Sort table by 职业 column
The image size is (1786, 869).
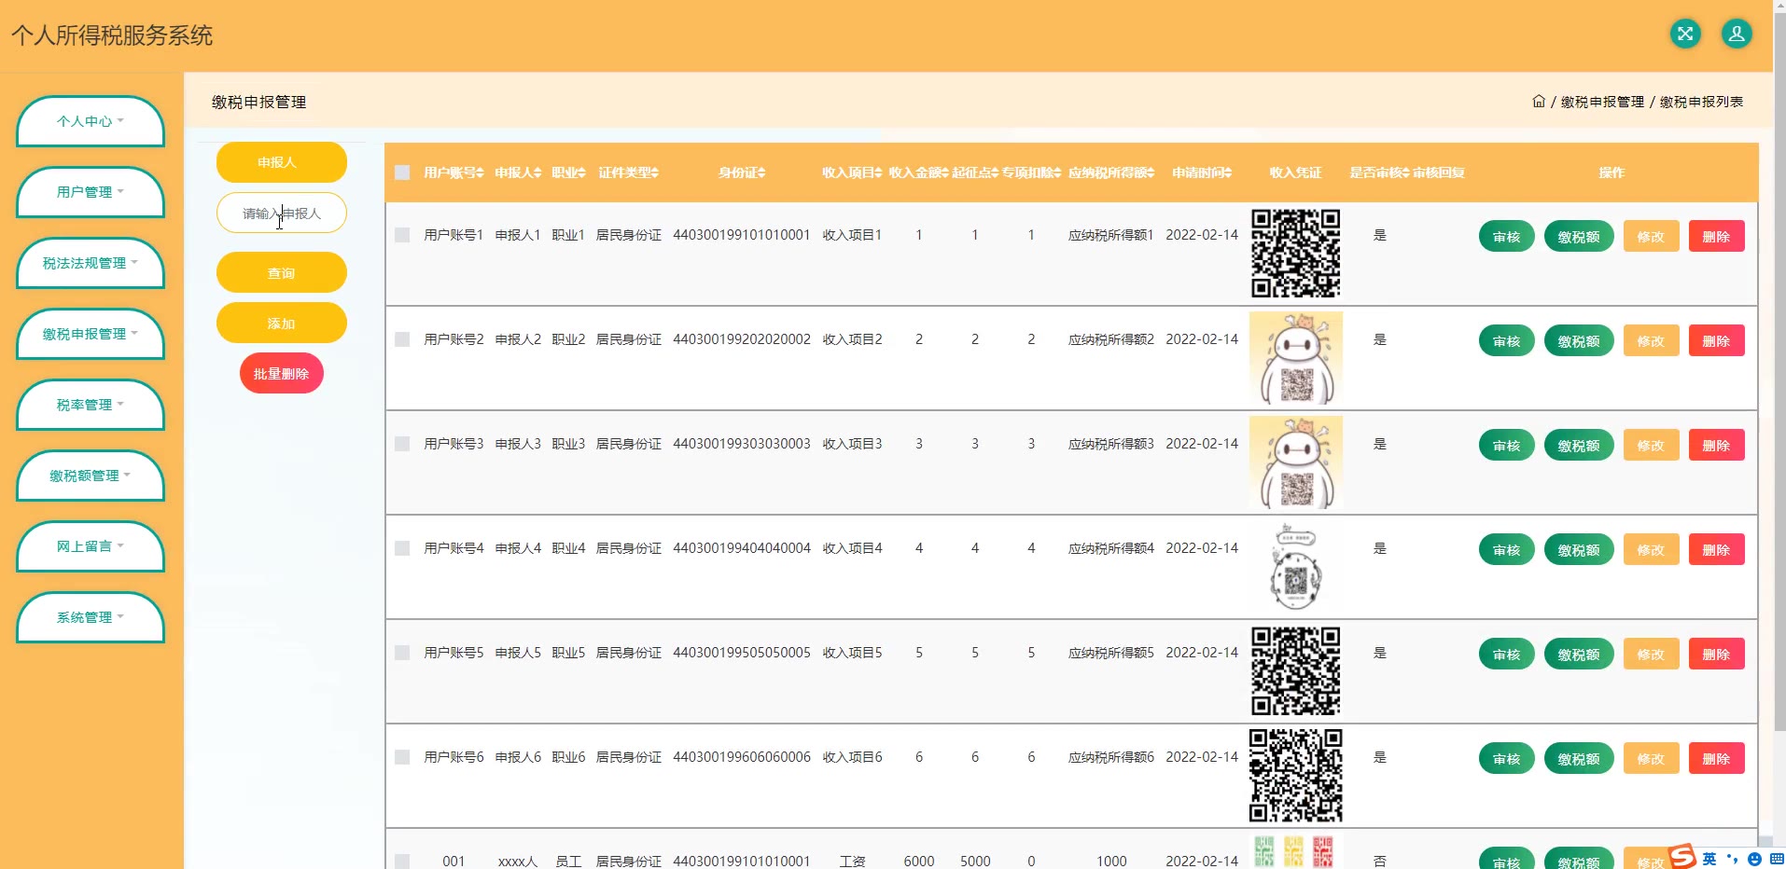click(568, 172)
